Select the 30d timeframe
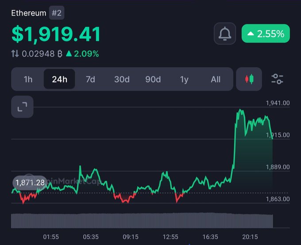This screenshot has width=301, height=245. pyautogui.click(x=122, y=79)
